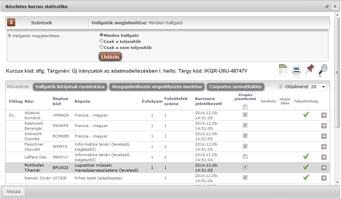Sort by Neptun kód column header
Screen dimensions: 341x199
(60, 101)
